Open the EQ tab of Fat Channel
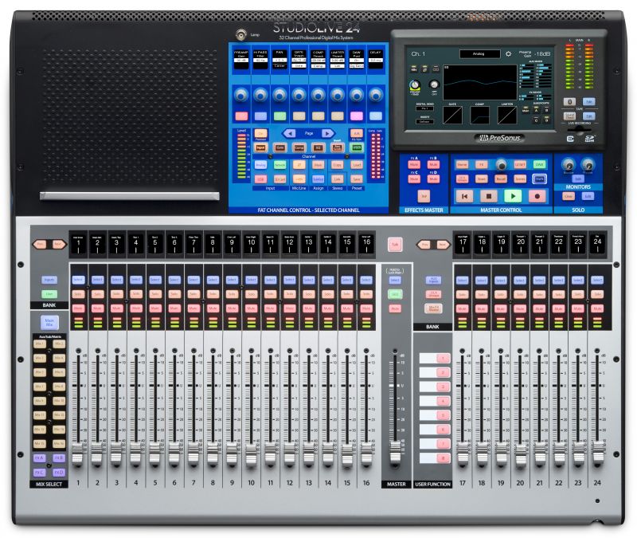 click(x=318, y=147)
